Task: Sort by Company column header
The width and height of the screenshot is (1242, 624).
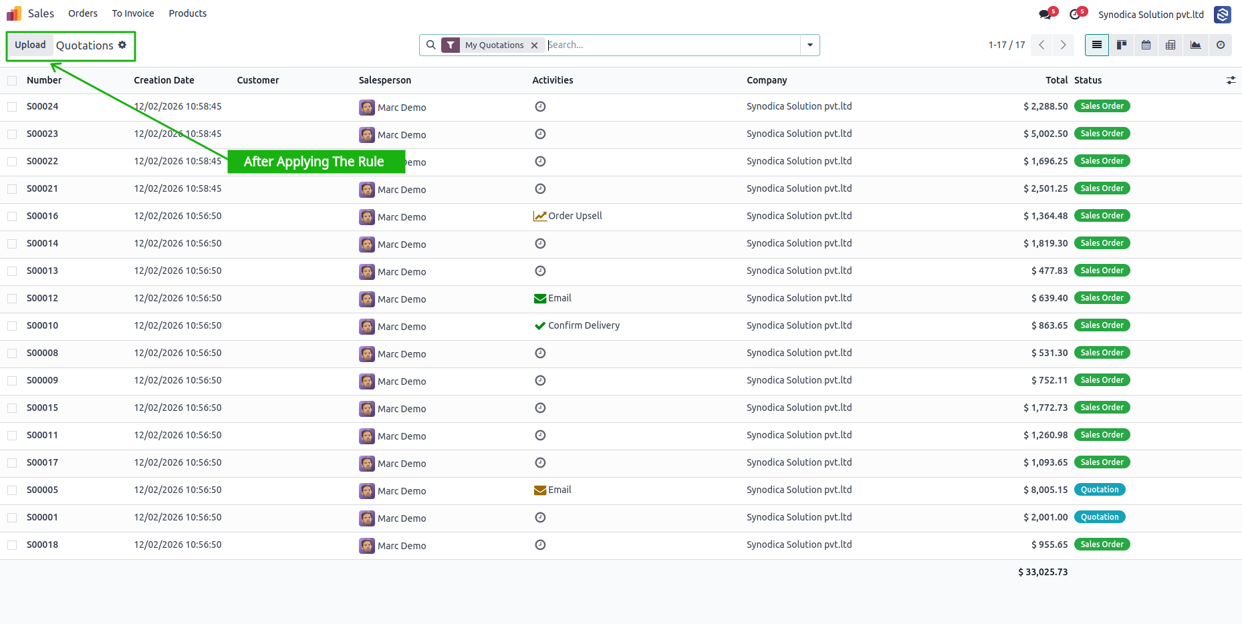Action: tap(767, 80)
